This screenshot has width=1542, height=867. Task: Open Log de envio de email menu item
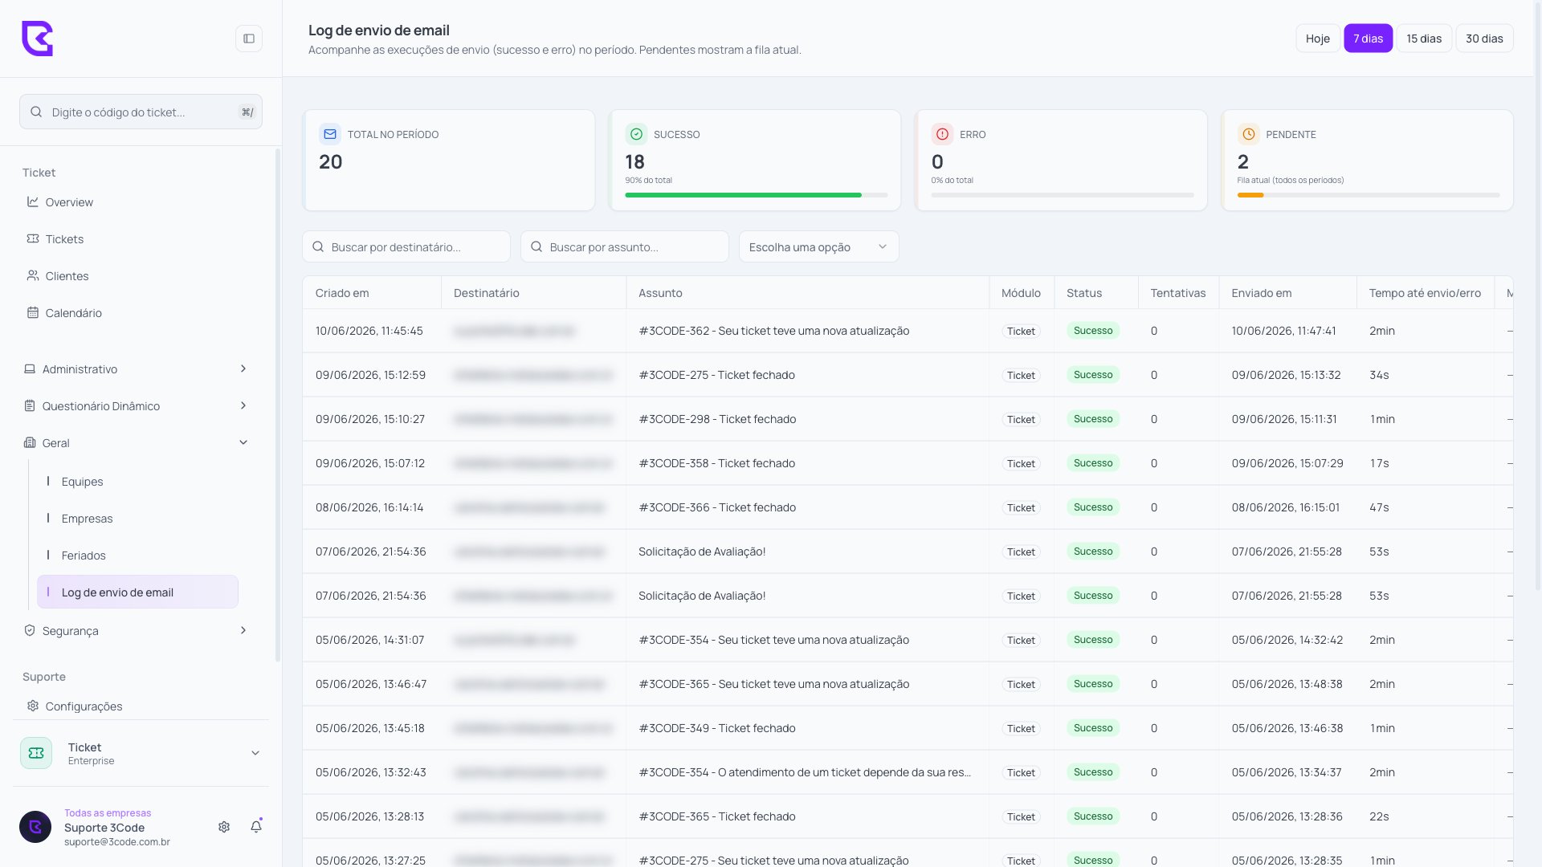pyautogui.click(x=137, y=592)
